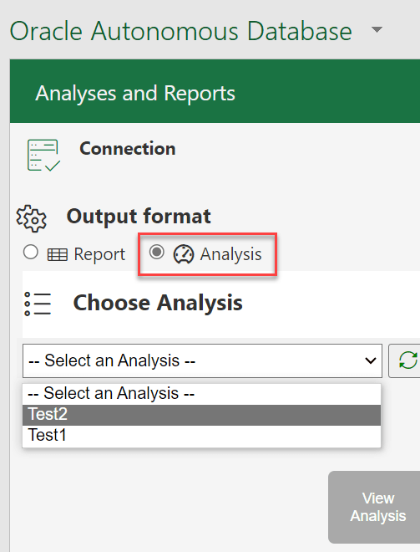Click the Choose Analysis heading

(x=158, y=303)
